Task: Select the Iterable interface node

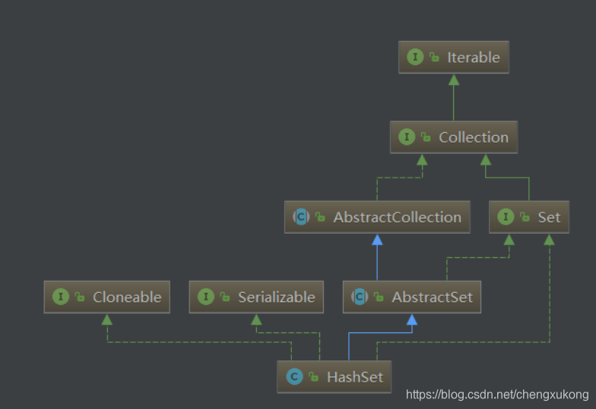Action: tap(454, 58)
